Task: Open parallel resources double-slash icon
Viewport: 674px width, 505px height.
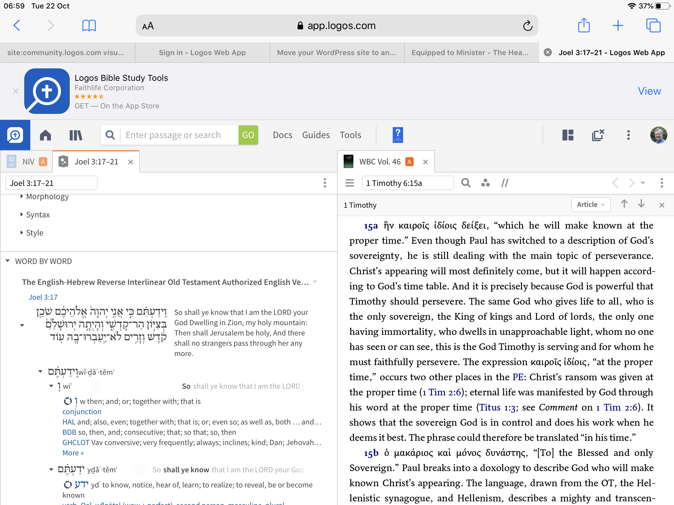Action: pyautogui.click(x=505, y=183)
